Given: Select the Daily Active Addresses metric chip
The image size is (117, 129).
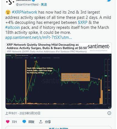Looking at the screenshot, I should click(x=23, y=55).
